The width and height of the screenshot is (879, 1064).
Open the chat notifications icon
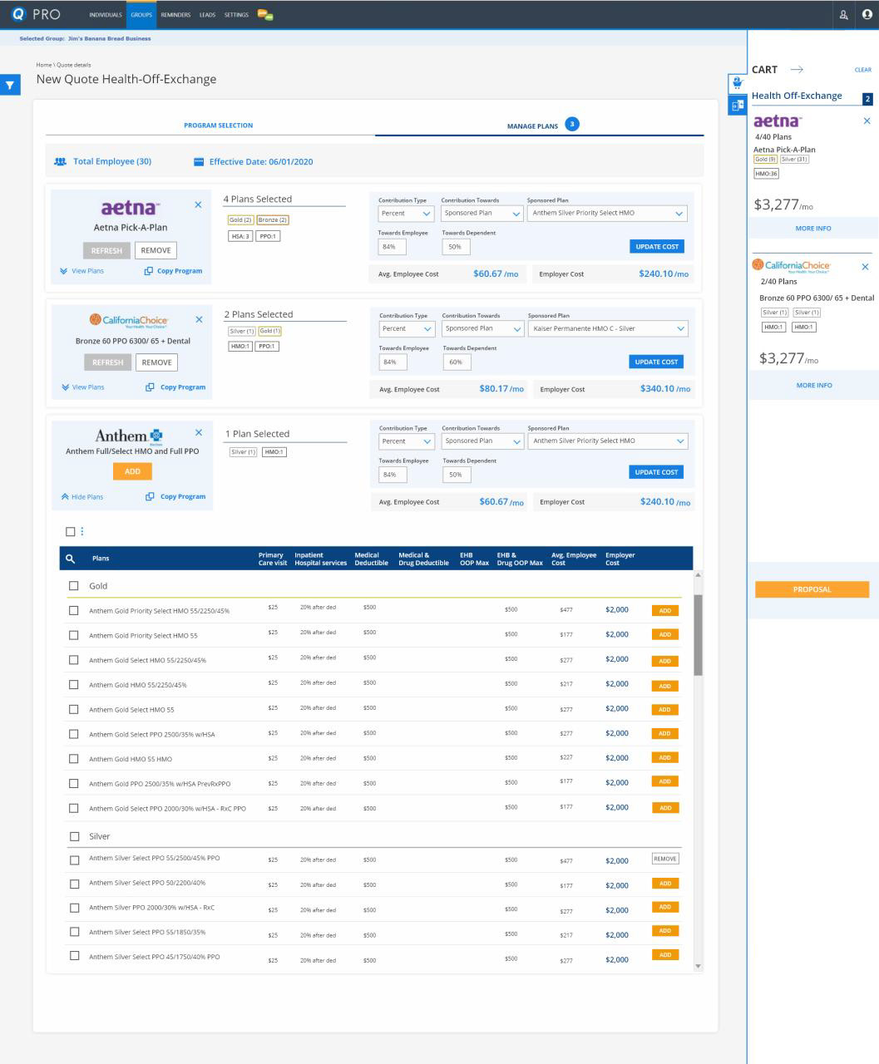point(265,15)
